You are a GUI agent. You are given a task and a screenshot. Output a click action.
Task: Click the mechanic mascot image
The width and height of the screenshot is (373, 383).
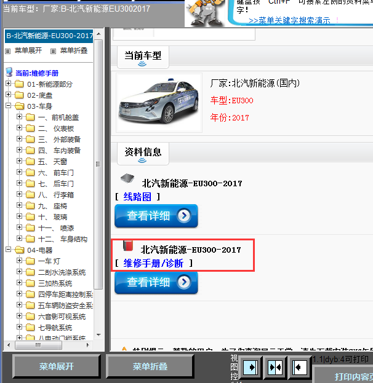click(x=205, y=13)
